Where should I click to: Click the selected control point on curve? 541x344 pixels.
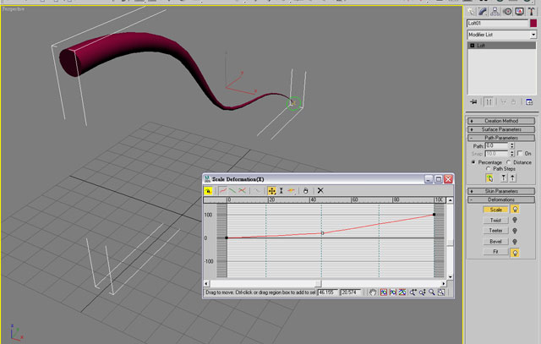(323, 233)
